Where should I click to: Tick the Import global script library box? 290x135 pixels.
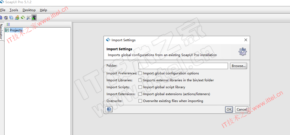[140, 87]
